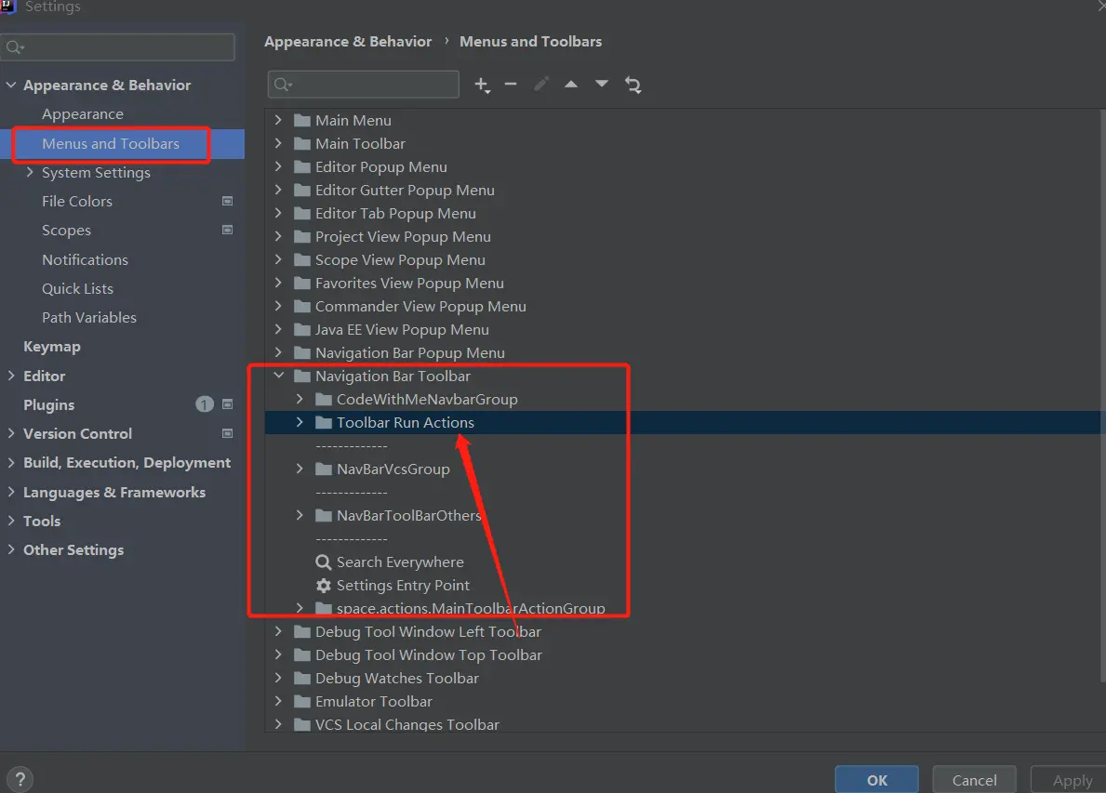Select Appearance in the settings sidebar
This screenshot has height=793, width=1106.
point(82,113)
